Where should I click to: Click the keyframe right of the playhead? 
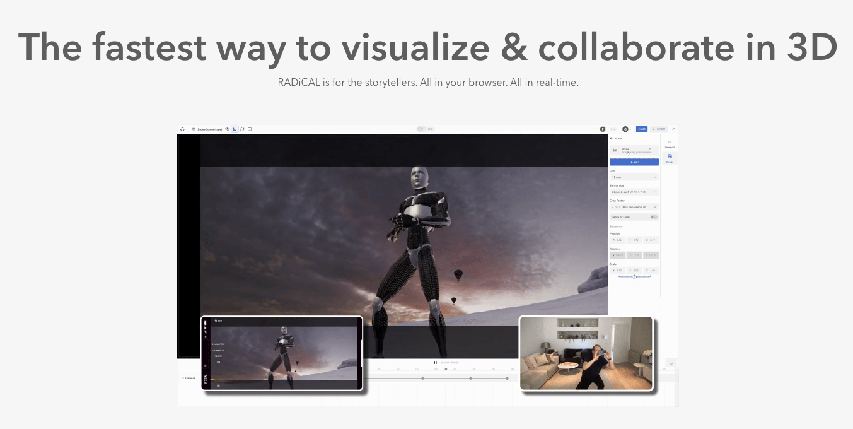(470, 378)
